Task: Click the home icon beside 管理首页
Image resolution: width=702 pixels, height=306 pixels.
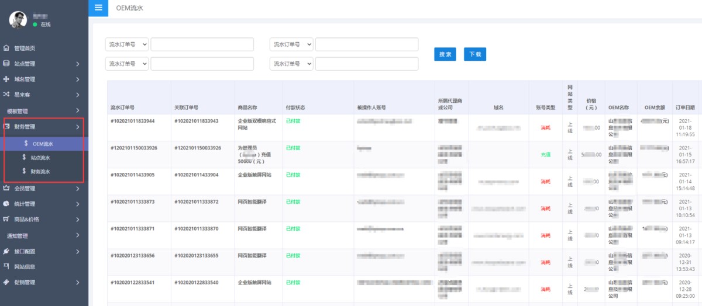Action: [6, 48]
